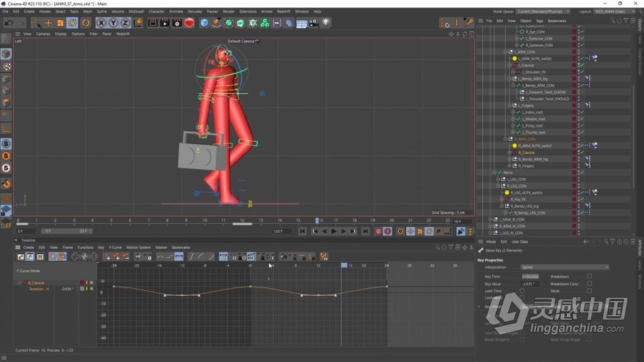Viewport: 644px width, 362px height.
Task: Toggle the Y axis lock
Action: click(113, 23)
